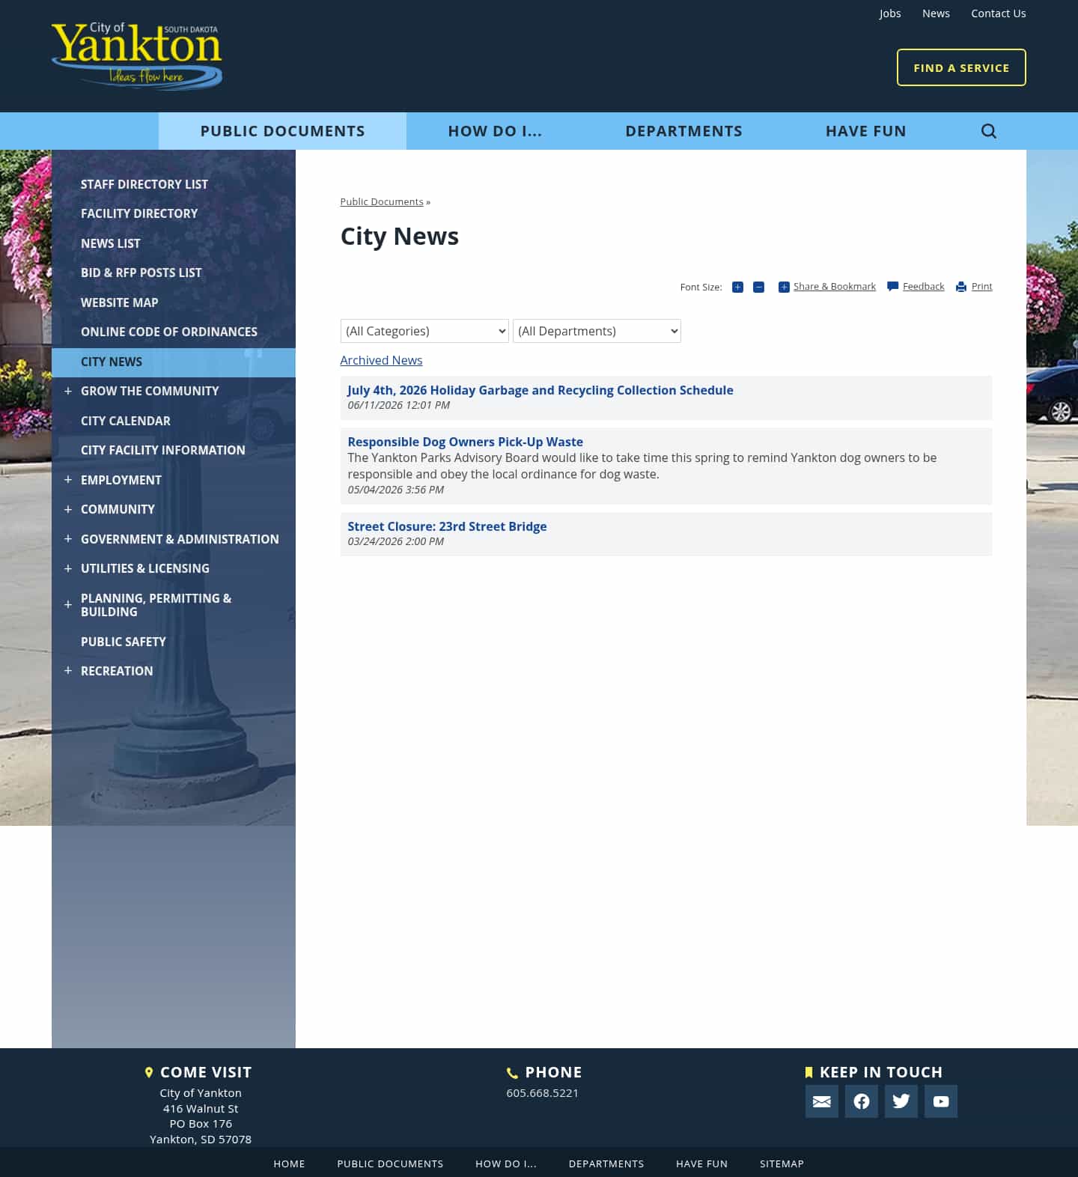
Task: Open the search magnifier icon
Action: [988, 131]
